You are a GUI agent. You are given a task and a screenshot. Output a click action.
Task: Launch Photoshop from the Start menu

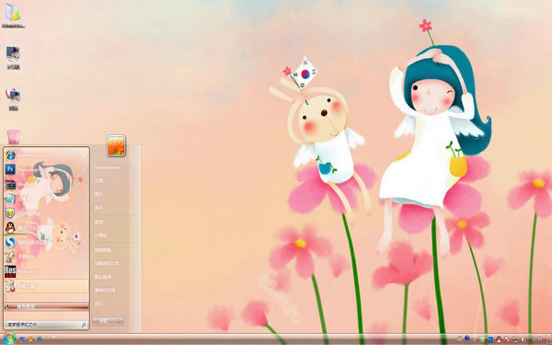(46, 169)
